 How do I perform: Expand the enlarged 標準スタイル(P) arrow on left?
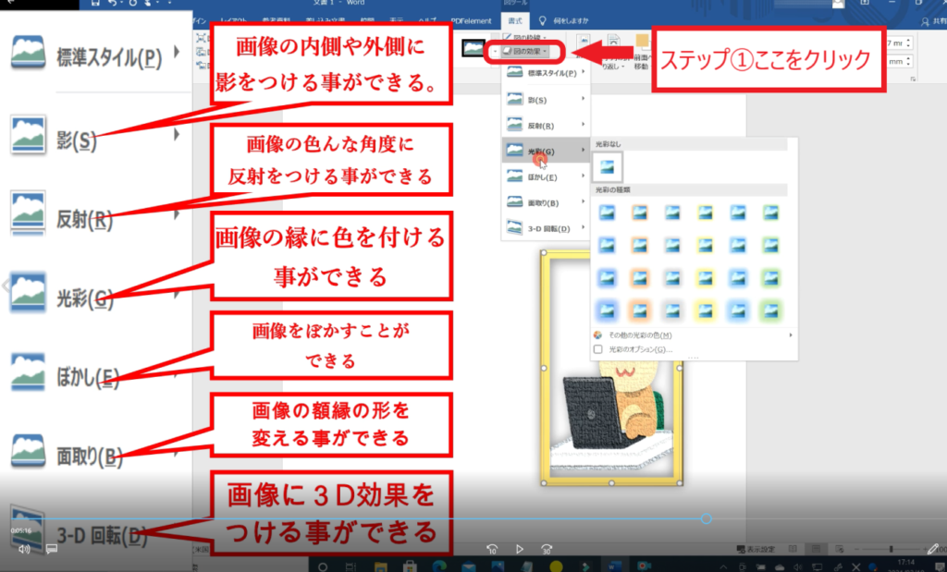176,57
